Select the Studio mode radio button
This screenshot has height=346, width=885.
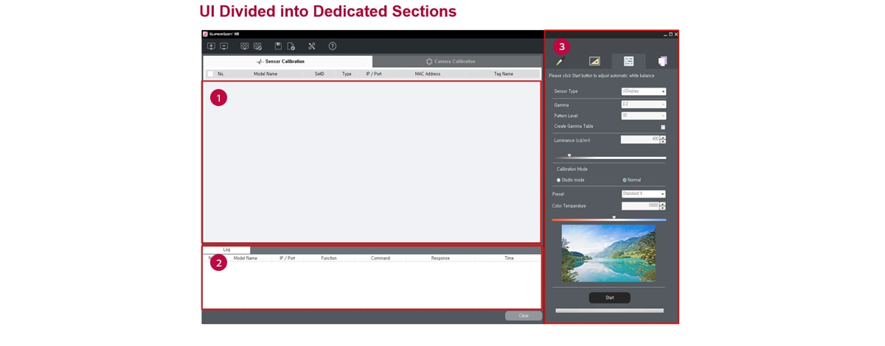(x=558, y=180)
